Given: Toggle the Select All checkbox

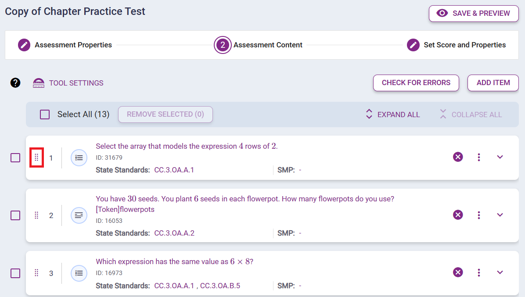Looking at the screenshot, I should point(45,115).
